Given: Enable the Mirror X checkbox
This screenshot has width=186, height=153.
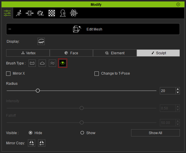Looking at the screenshot, I should pyautogui.click(x=8, y=73).
